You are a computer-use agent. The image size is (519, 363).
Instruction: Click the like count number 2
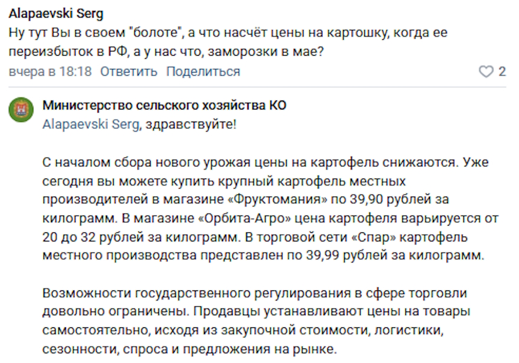pos(501,72)
